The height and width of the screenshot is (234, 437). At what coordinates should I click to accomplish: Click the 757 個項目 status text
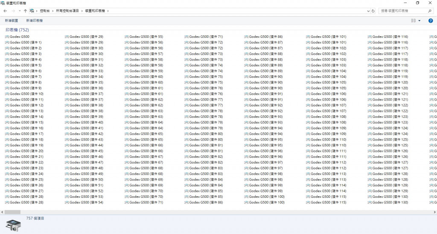(35, 218)
